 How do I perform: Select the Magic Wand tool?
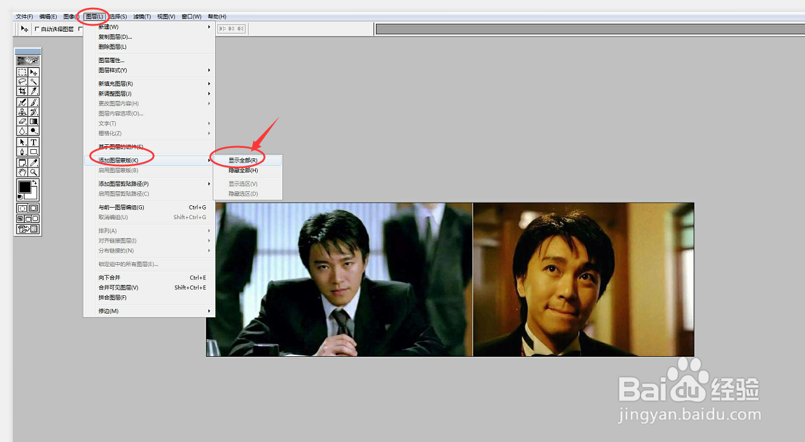click(x=34, y=81)
